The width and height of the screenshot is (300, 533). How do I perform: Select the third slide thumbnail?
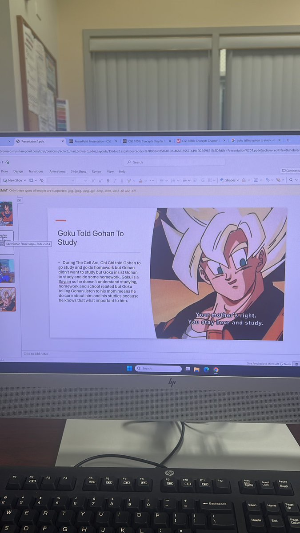pyautogui.click(x=7, y=271)
